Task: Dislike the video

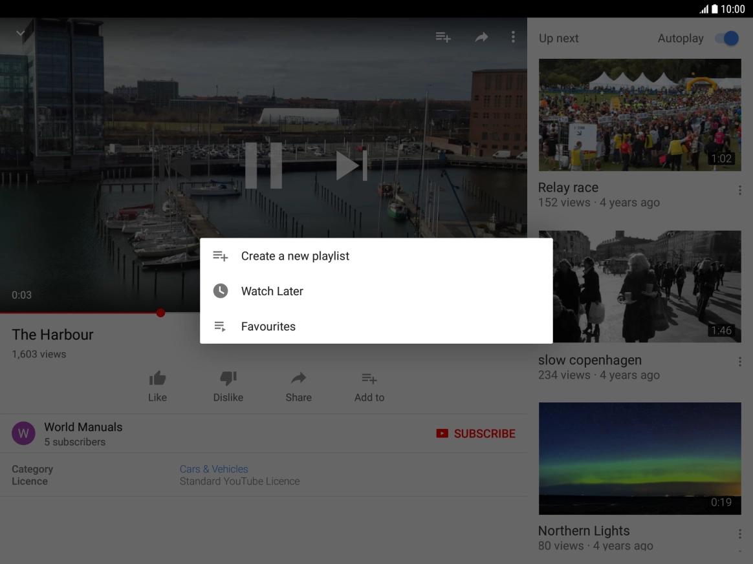Action: pos(228,386)
